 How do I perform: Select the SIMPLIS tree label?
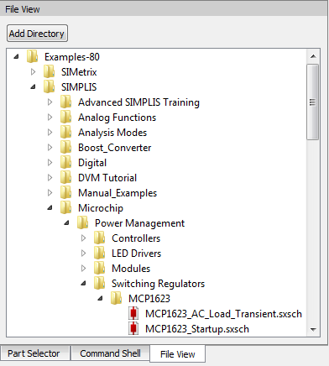pyautogui.click(x=79, y=87)
